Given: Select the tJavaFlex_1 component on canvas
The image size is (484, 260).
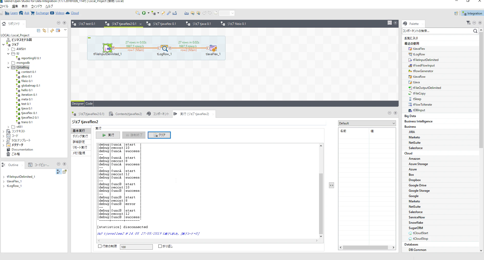Looking at the screenshot, I should point(213,48).
